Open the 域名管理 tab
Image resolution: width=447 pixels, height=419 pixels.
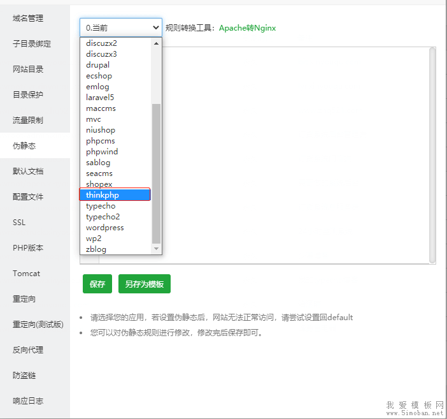29,18
